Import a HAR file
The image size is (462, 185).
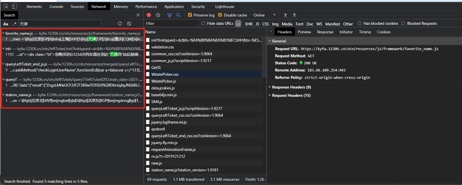[285, 15]
